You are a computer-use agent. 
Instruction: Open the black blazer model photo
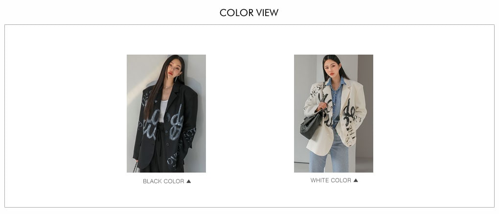coord(166,114)
